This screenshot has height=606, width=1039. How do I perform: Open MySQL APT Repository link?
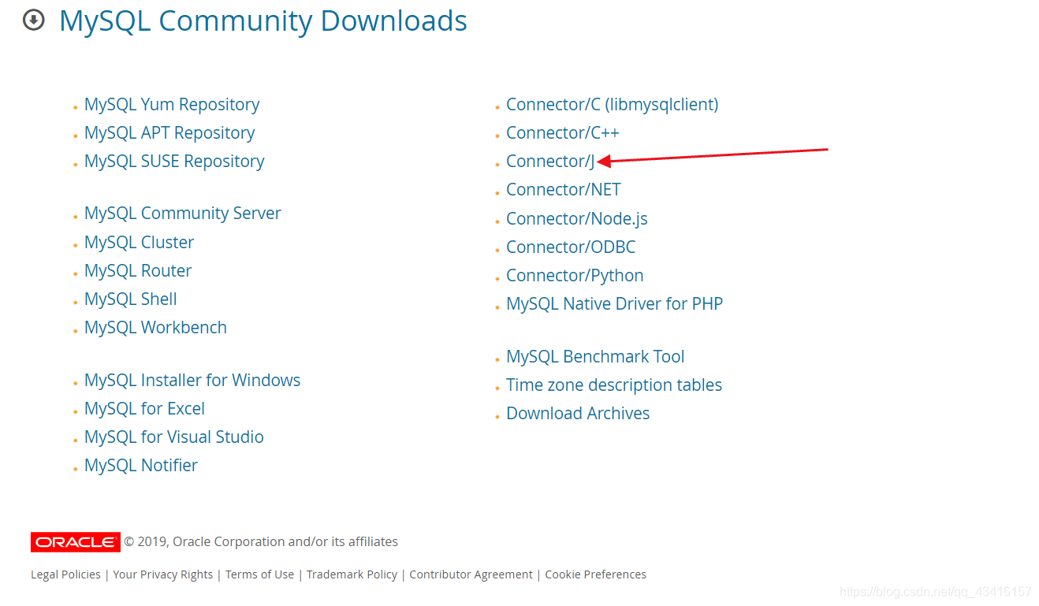point(169,132)
